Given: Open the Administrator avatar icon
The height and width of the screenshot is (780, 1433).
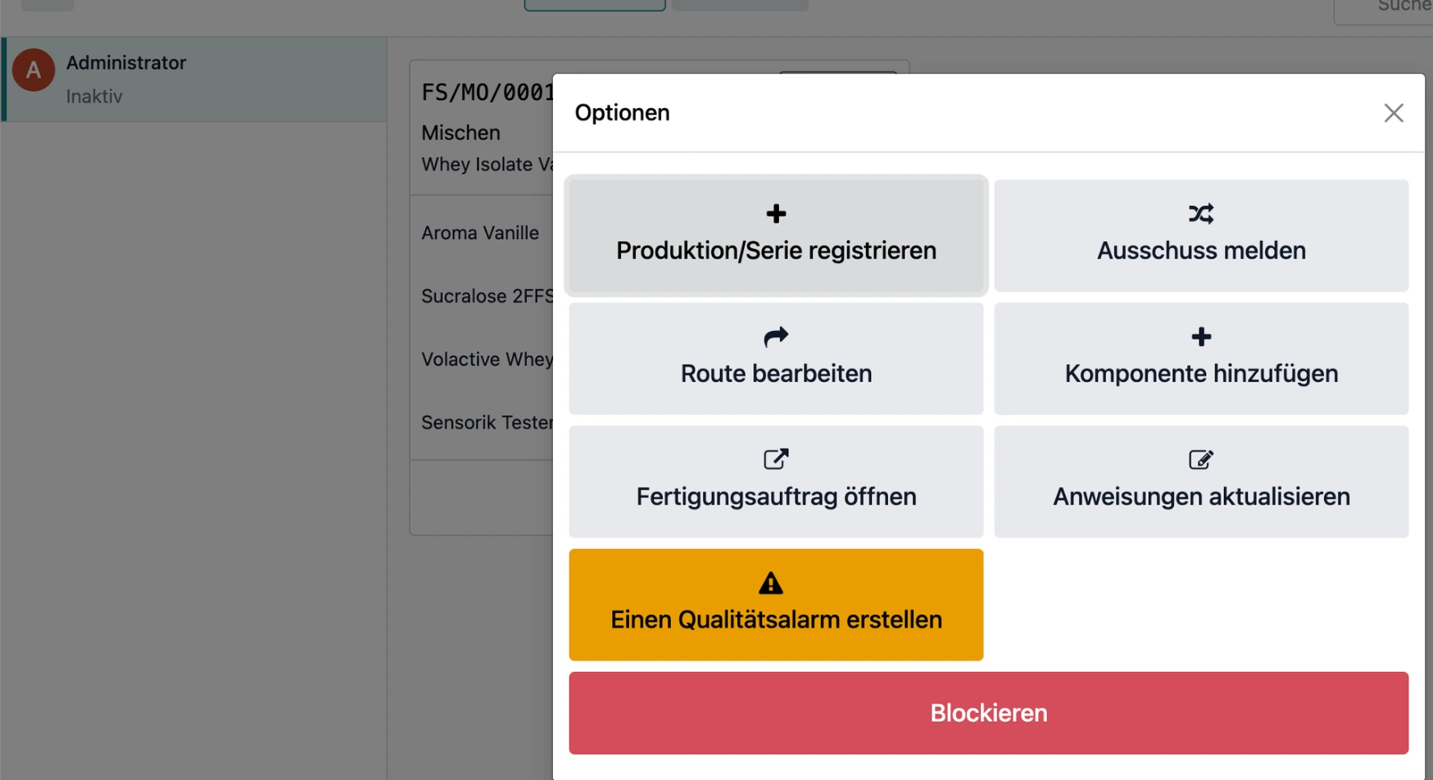Looking at the screenshot, I should [33, 70].
